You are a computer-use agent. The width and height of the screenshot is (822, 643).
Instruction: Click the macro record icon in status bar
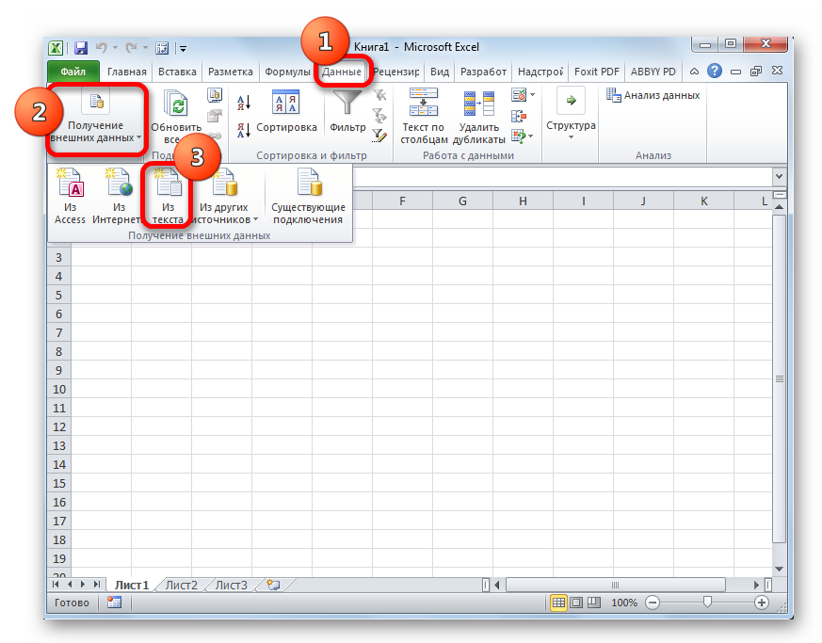114,603
